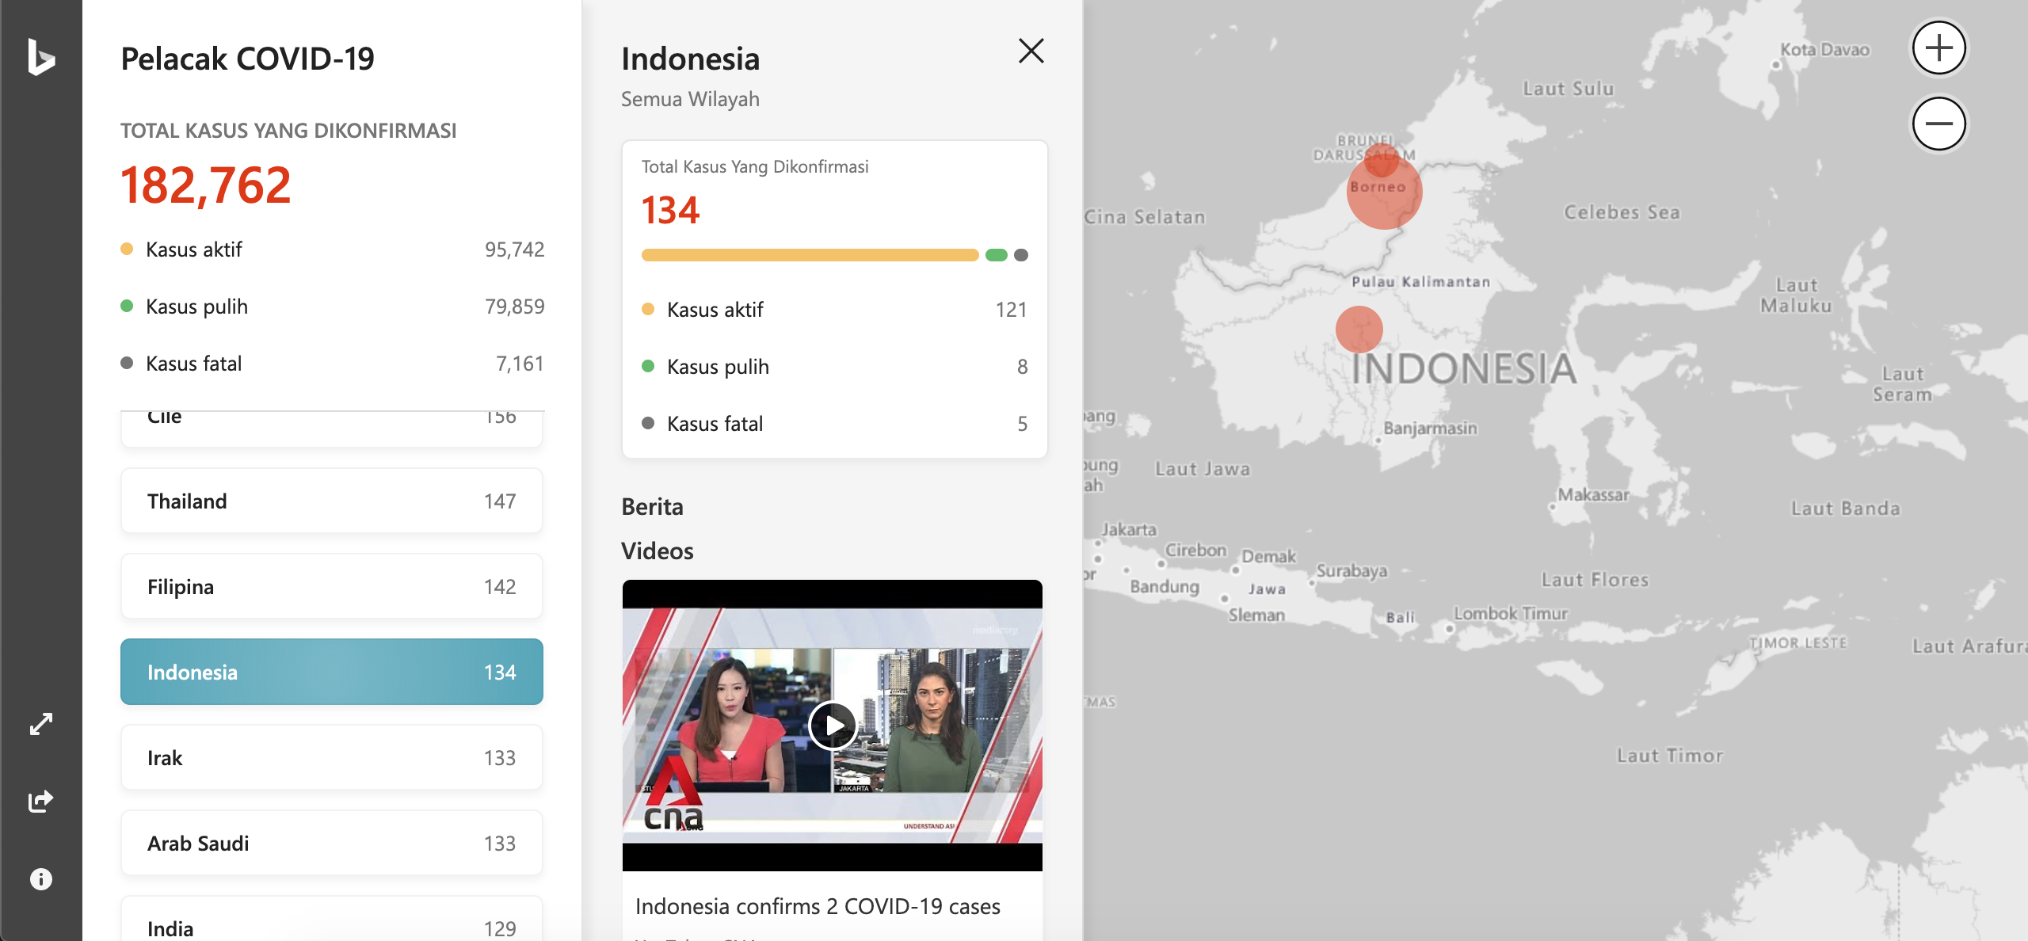The height and width of the screenshot is (941, 2028).
Task: Play the CNA news video
Action: (832, 725)
